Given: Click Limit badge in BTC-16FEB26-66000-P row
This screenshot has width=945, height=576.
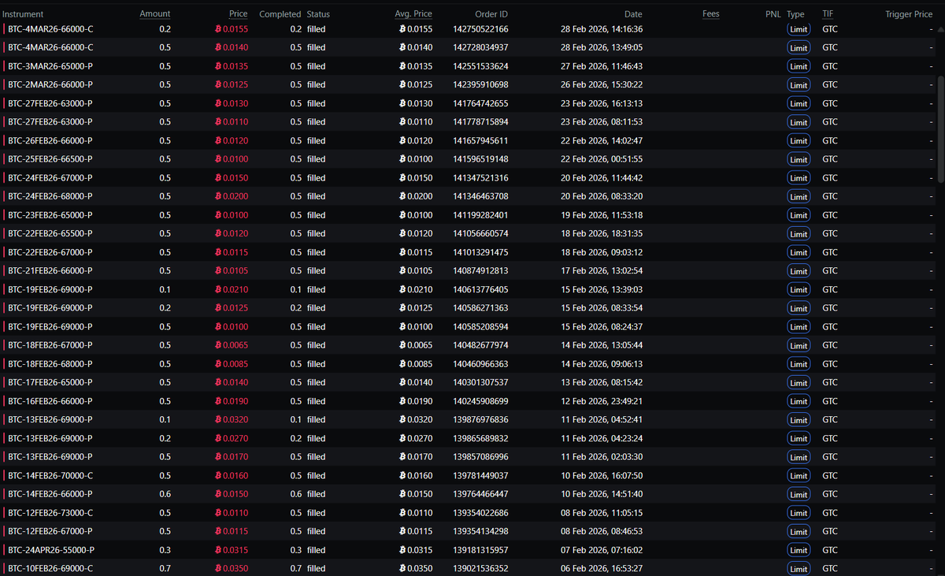Looking at the screenshot, I should pos(799,401).
